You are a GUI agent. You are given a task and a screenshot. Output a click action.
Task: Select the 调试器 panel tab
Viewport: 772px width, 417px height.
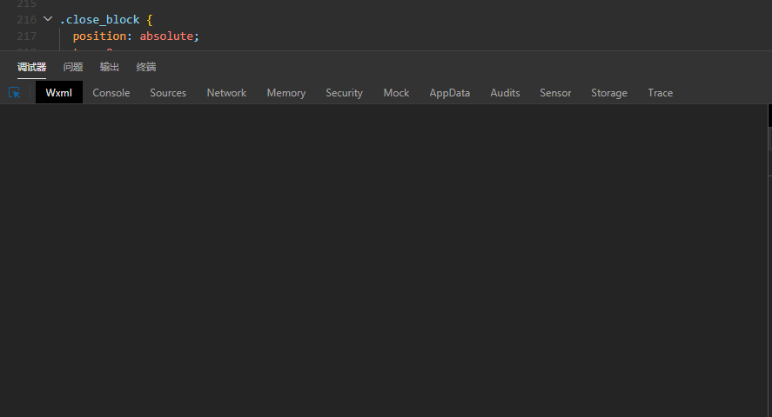tap(31, 67)
